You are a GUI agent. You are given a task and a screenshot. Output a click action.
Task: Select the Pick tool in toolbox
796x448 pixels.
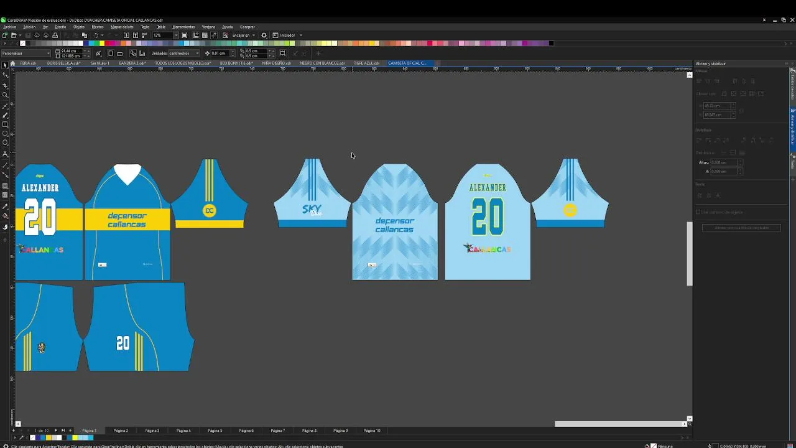[x=6, y=65]
